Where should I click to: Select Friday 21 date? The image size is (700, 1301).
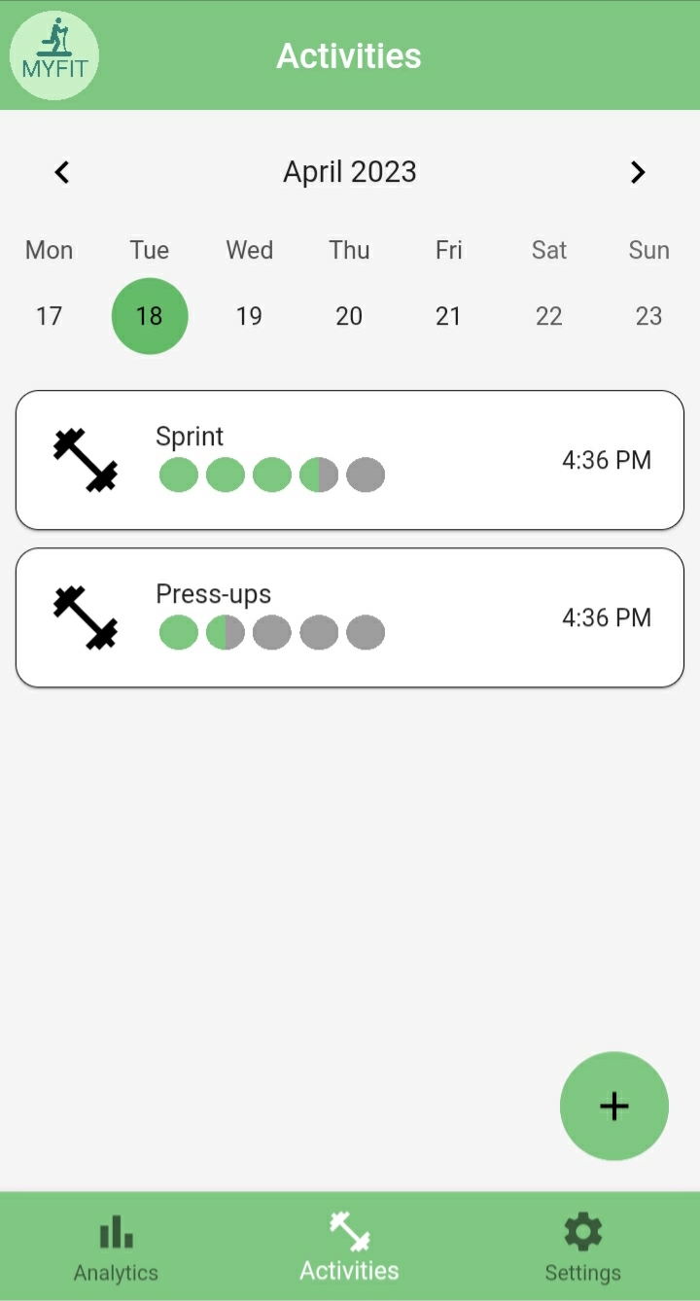pos(448,316)
